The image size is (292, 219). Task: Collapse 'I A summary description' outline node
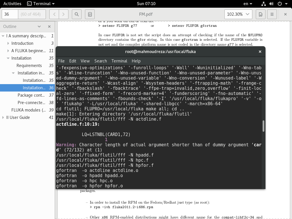click(3, 36)
